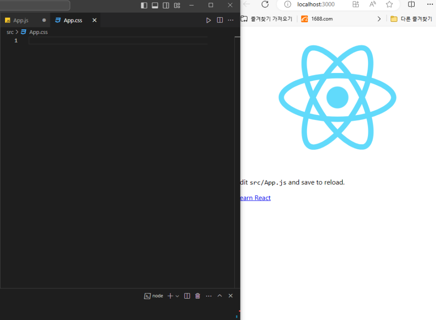The width and height of the screenshot is (436, 320).
Task: Open the 1688.com bookmark
Action: click(x=317, y=19)
